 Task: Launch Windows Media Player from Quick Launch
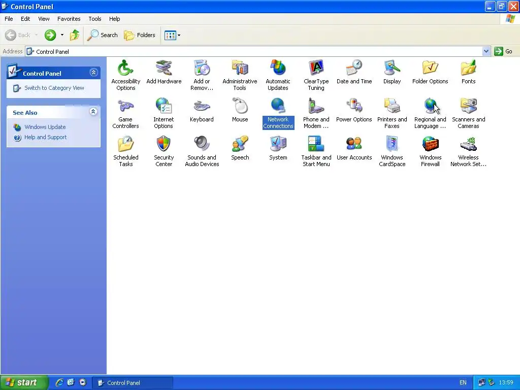(x=83, y=383)
